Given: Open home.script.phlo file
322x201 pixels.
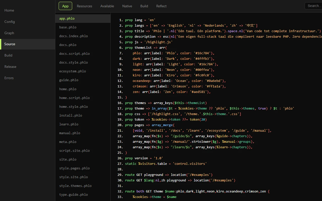Looking at the screenshot, I should tap(83, 98).
